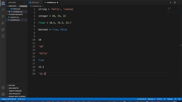Change encoding via UTF-8 status item
Viewport: 182px width, 102px height.
159,99
